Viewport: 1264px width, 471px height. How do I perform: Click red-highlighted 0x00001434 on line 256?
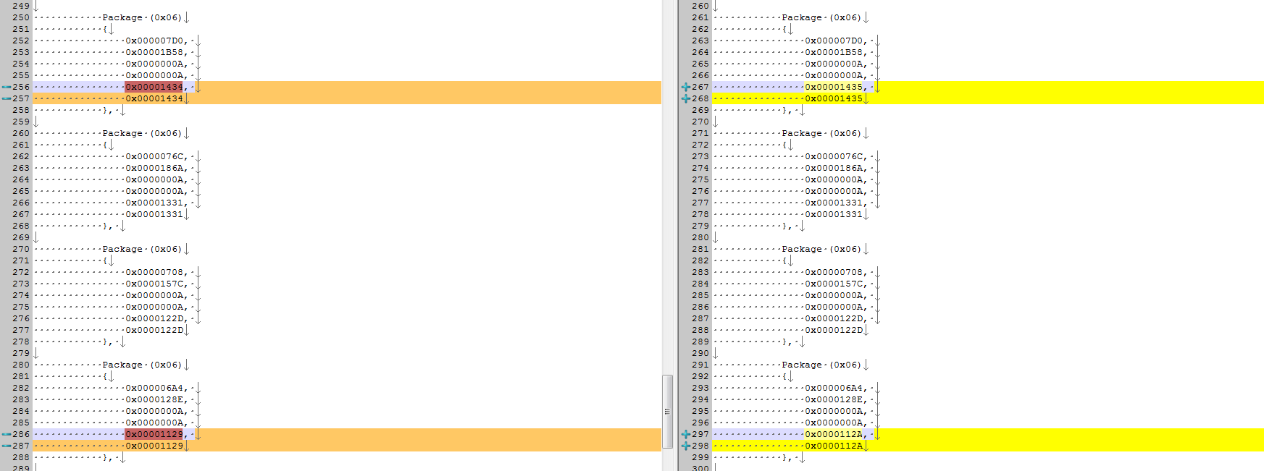[x=154, y=87]
